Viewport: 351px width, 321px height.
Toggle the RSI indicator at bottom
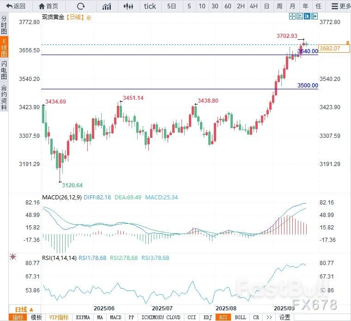point(223,317)
